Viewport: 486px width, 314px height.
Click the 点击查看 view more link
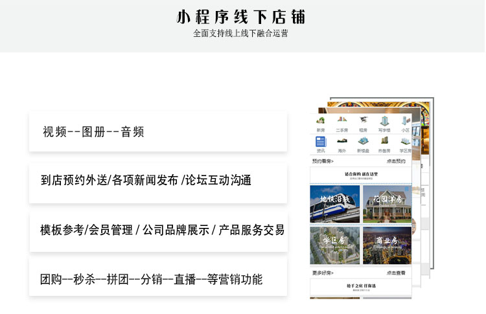396,273
